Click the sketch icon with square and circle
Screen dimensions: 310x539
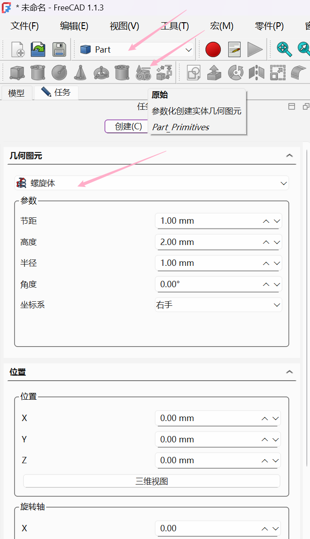194,73
